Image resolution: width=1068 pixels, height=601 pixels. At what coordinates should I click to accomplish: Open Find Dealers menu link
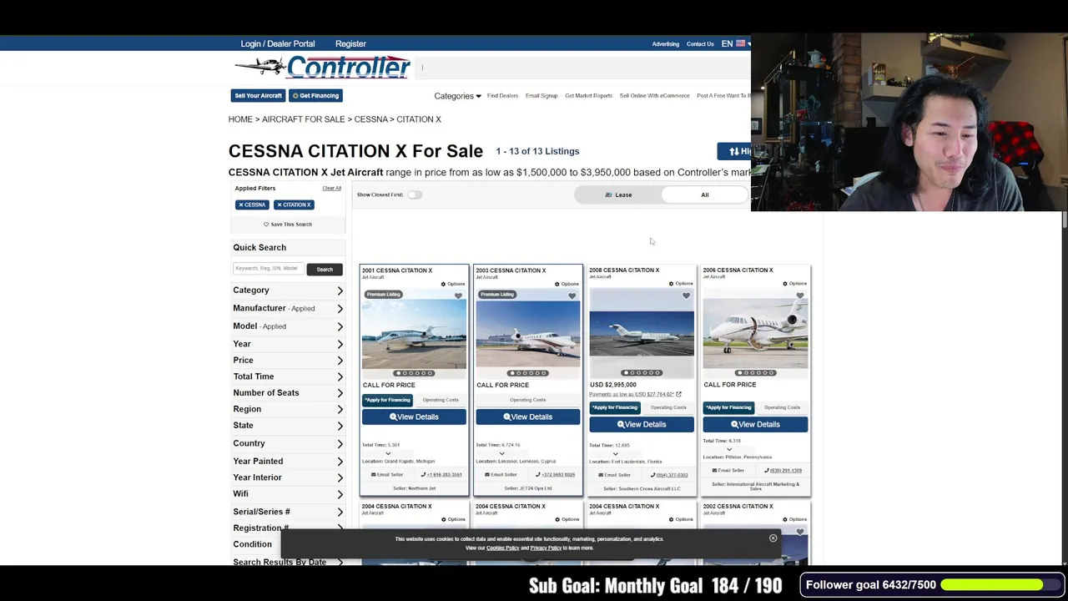[x=502, y=96]
